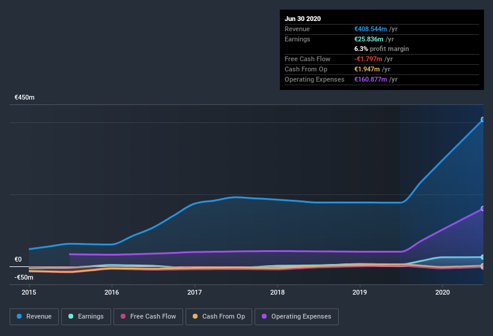The height and width of the screenshot is (336, 493).
Task: Hide the Earnings series via legend
Action: tap(85, 316)
